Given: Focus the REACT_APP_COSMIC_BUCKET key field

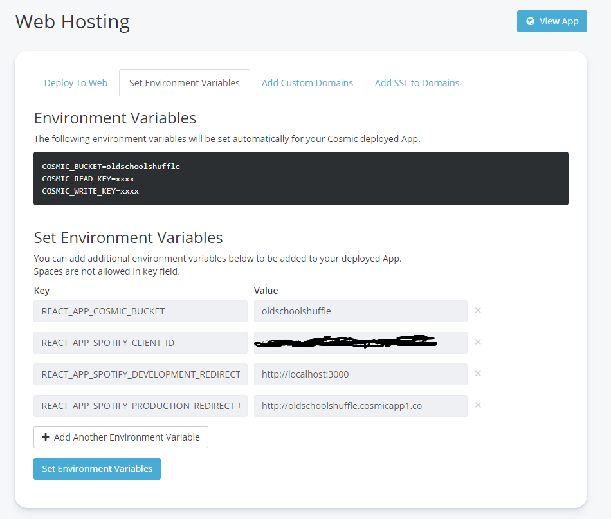Looking at the screenshot, I should (x=140, y=311).
